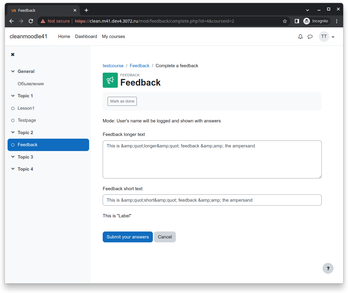Select the General section title

[x=26, y=71]
